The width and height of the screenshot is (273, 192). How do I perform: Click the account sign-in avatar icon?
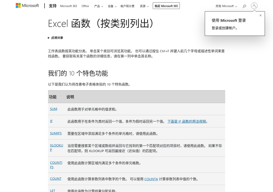pos(254,6)
